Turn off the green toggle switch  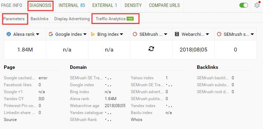pos(244,5)
